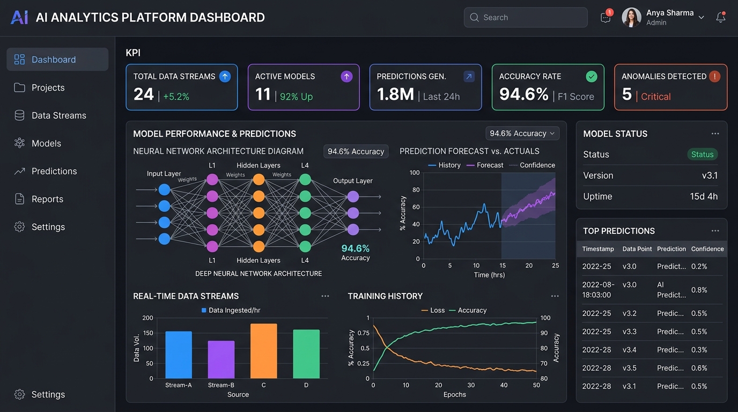Open the Model Status more-options menu
The image size is (738, 412).
(x=715, y=134)
